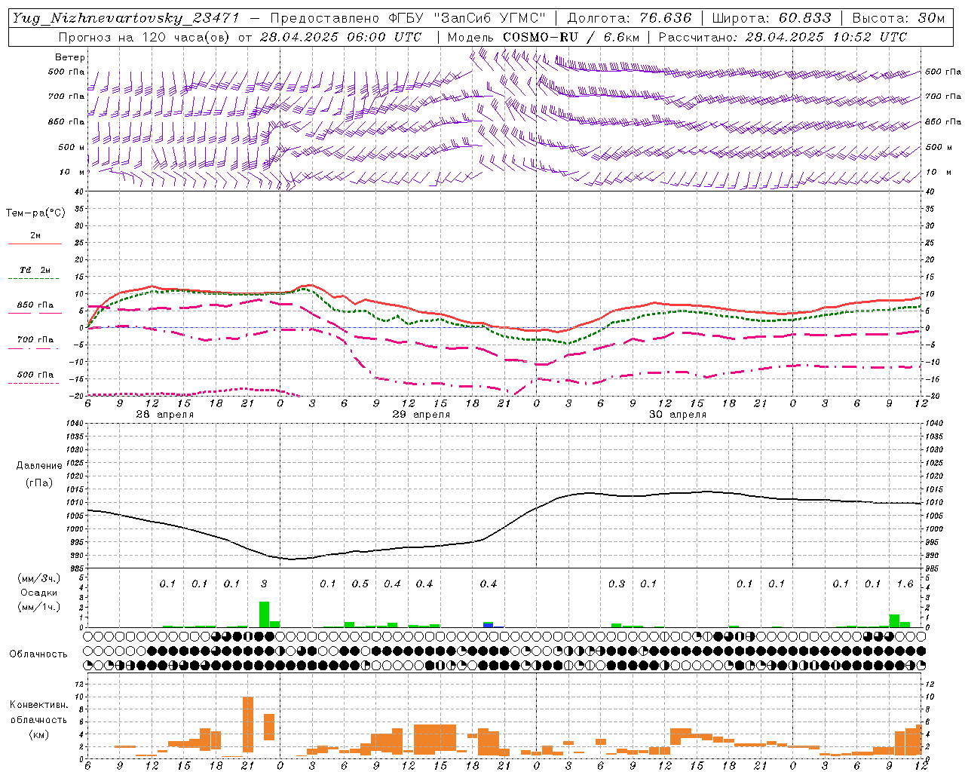Click the Тем-ра(°C) panel label
This screenshot has width=965, height=772.
coord(35,213)
